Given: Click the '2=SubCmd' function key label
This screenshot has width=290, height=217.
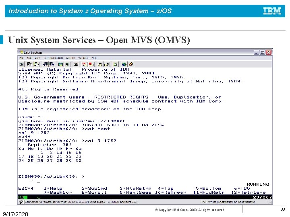Looking at the screenshot, I should point(95,188).
